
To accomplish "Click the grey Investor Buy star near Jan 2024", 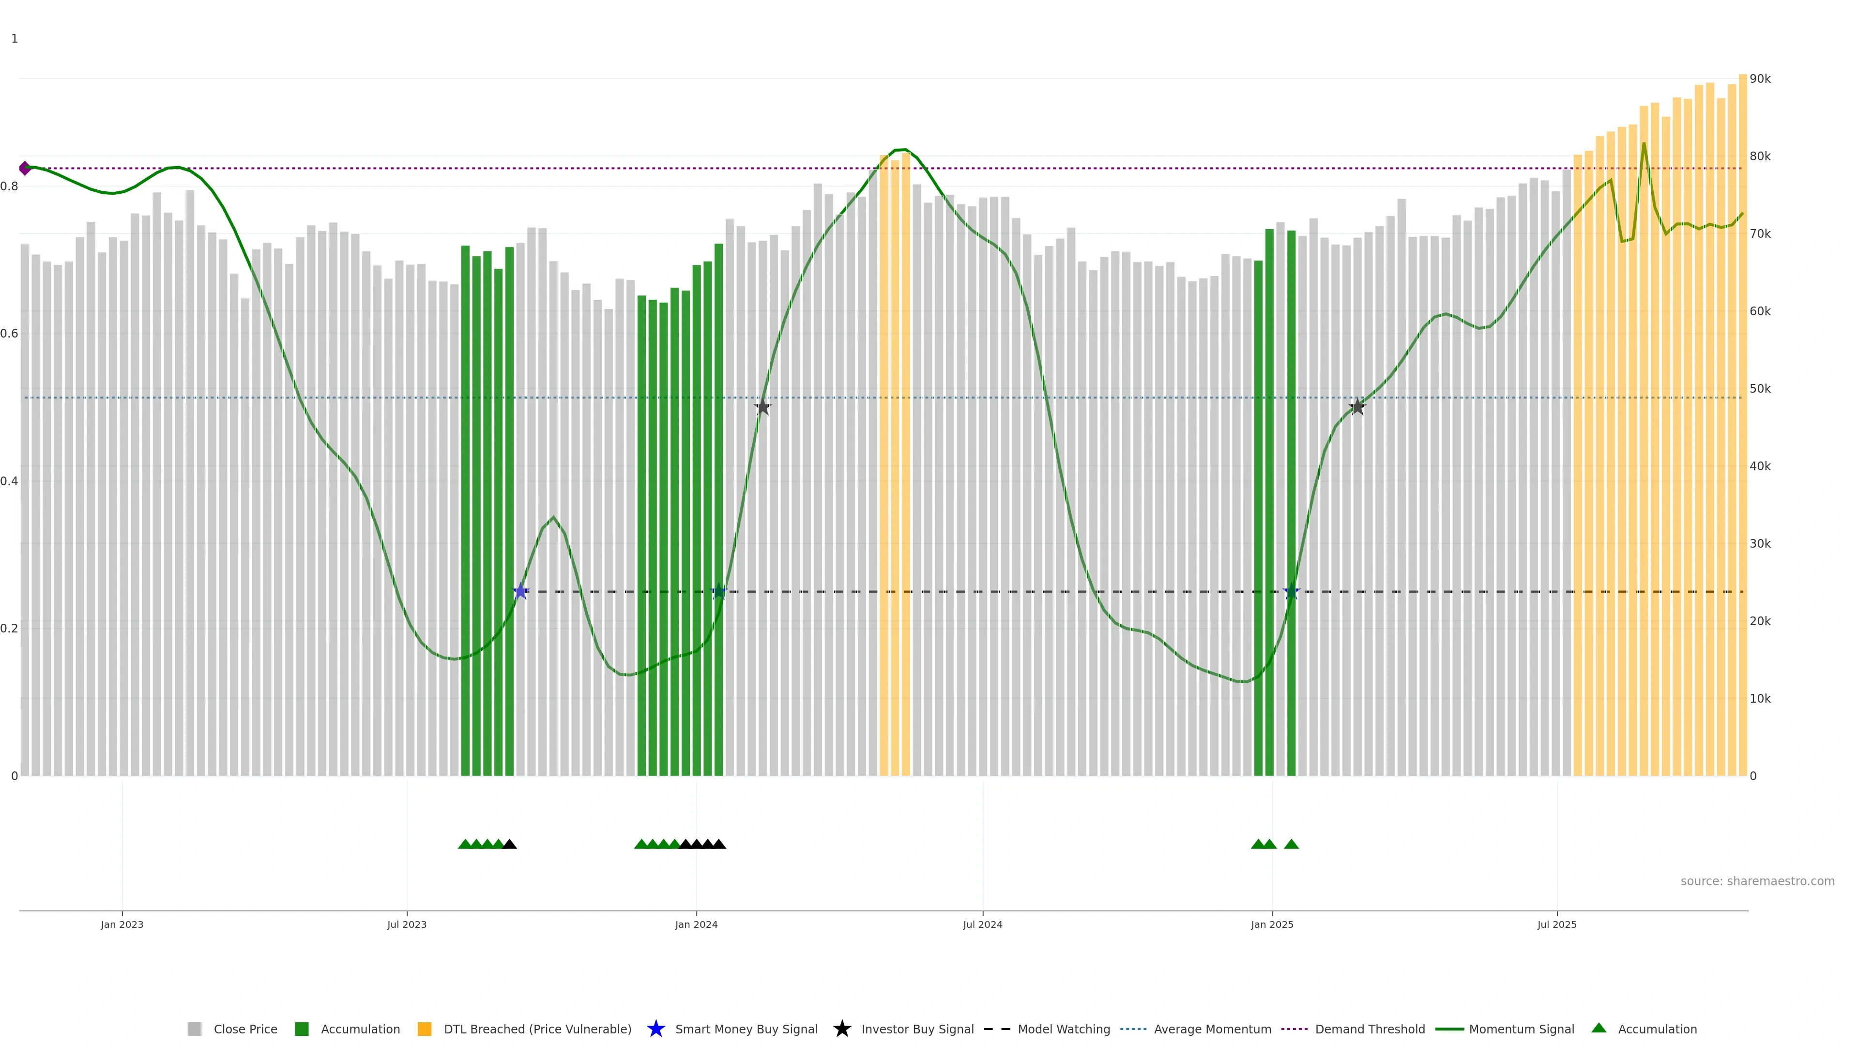I will [x=763, y=407].
